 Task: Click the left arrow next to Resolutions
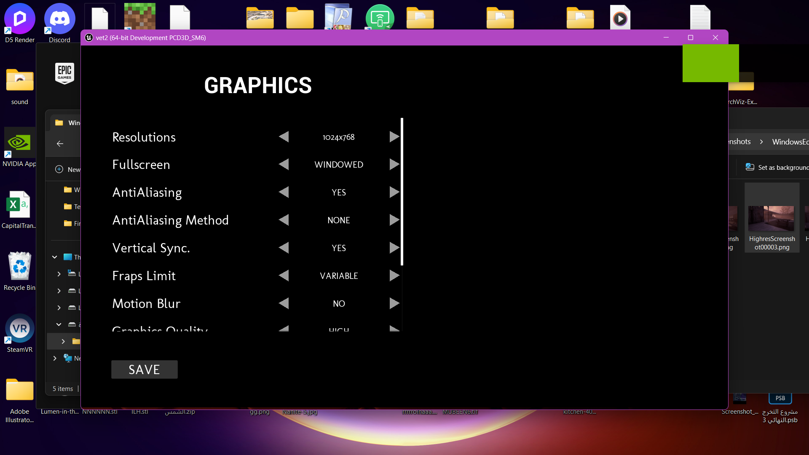[284, 137]
